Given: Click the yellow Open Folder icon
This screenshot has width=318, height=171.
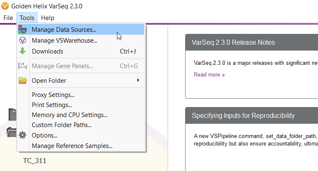Looking at the screenshot, I should 23,81.
